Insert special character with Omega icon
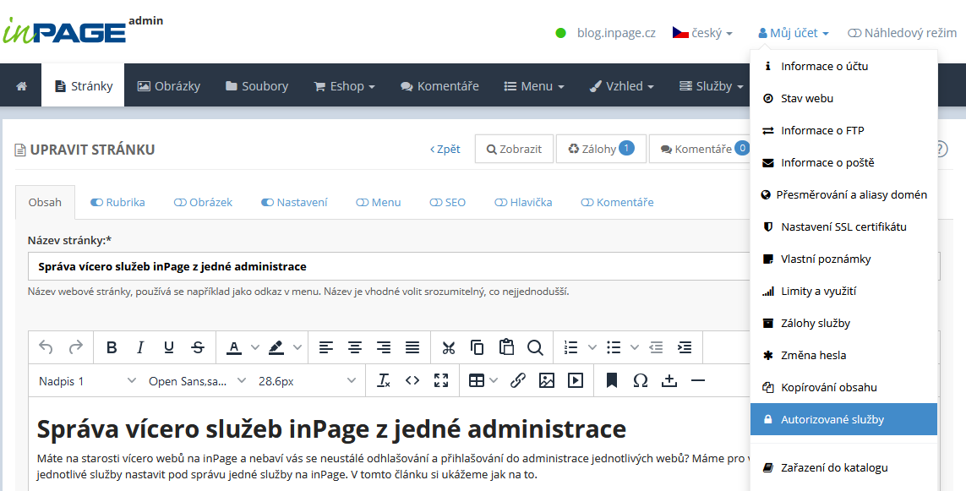The width and height of the screenshot is (966, 491). tap(641, 380)
